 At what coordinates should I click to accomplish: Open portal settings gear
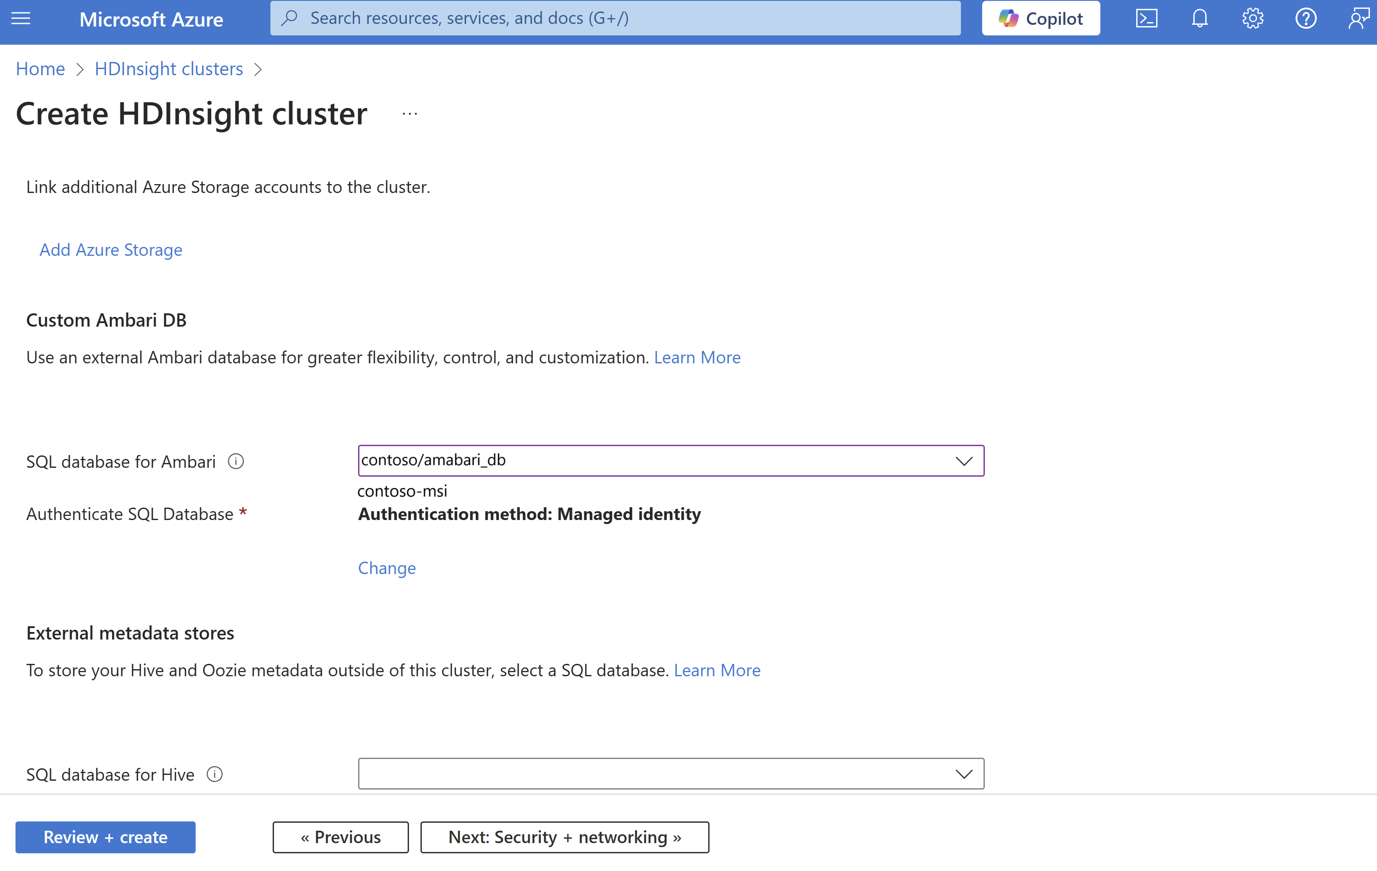tap(1252, 18)
